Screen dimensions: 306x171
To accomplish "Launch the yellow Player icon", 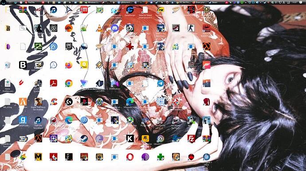I will (84, 65).
